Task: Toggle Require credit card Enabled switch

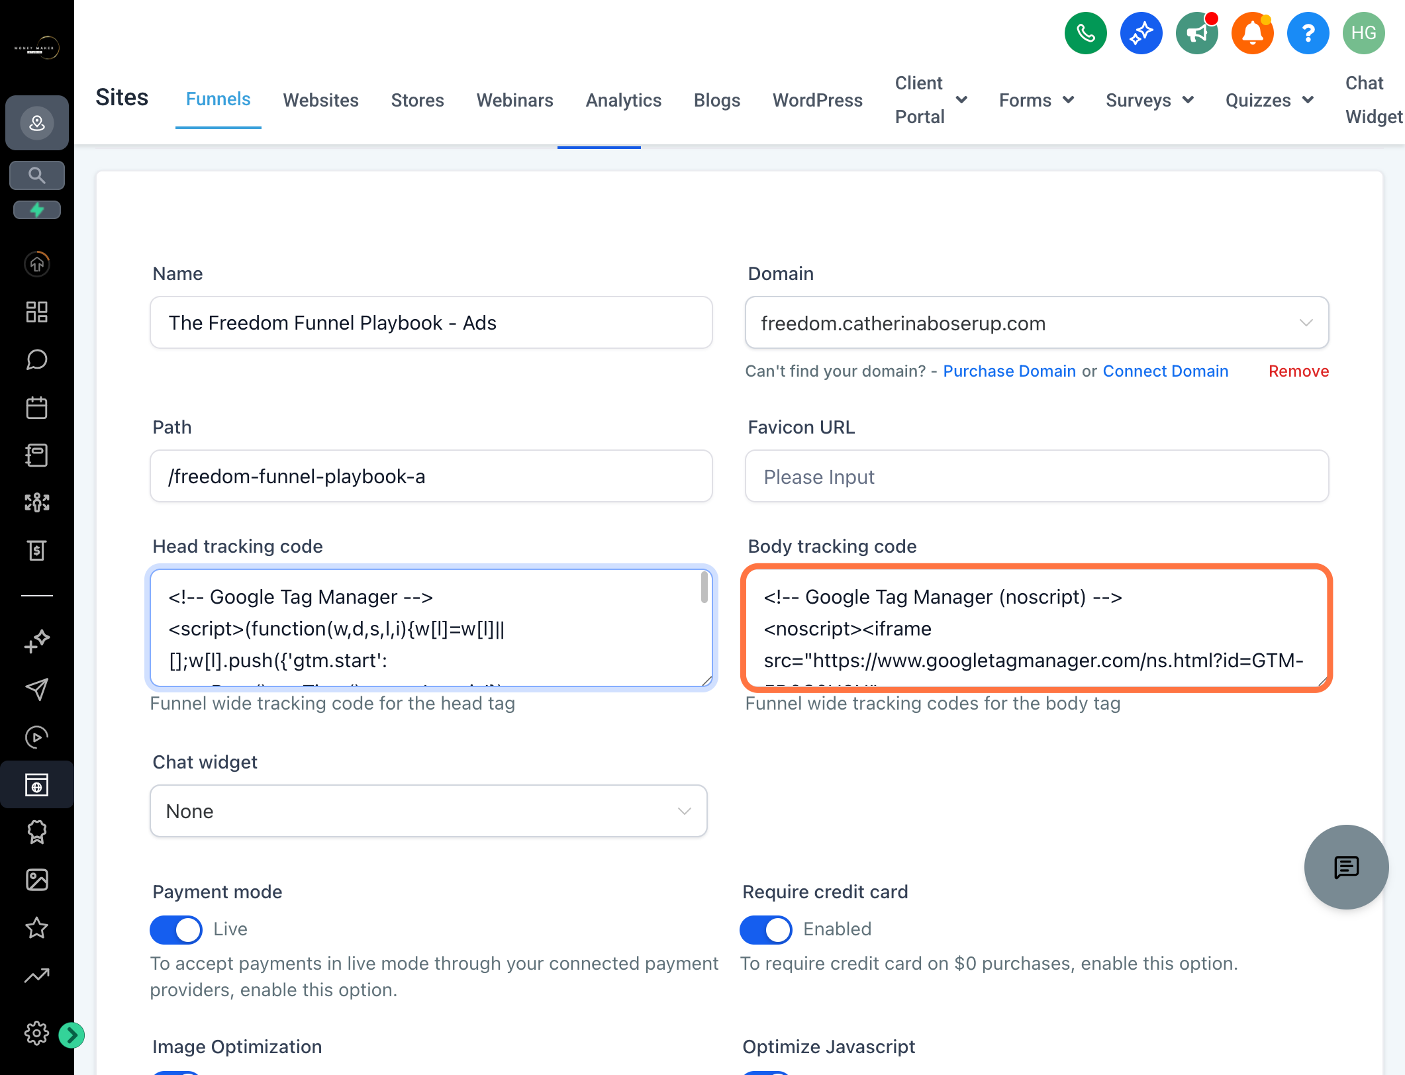Action: [x=765, y=929]
